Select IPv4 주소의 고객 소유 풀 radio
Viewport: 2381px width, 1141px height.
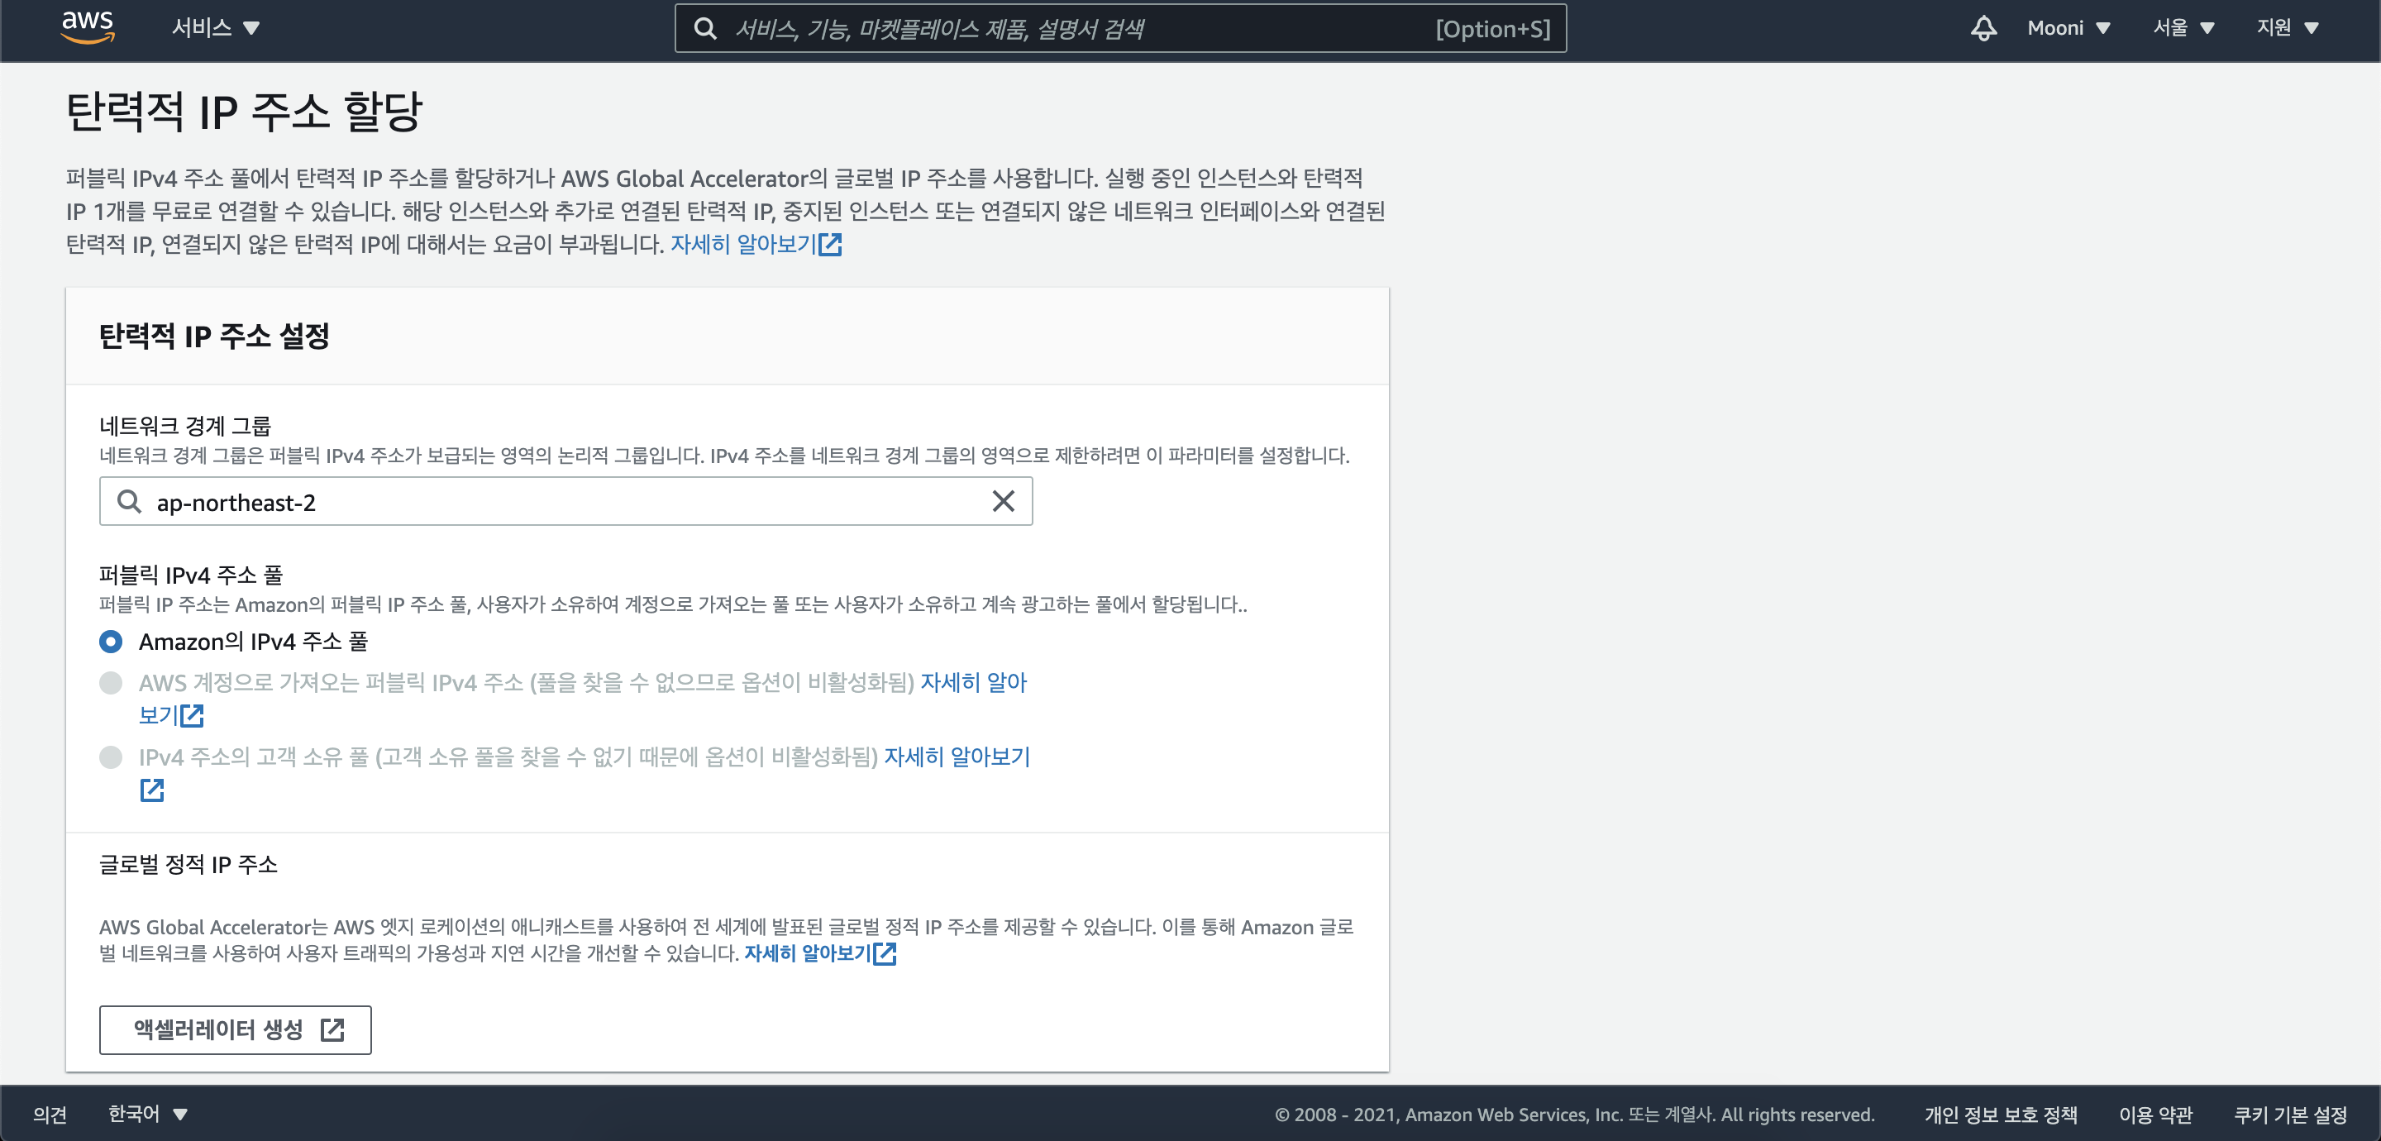click(x=111, y=757)
